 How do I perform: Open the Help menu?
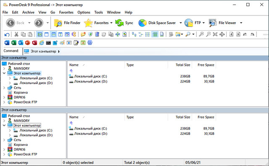128,12
